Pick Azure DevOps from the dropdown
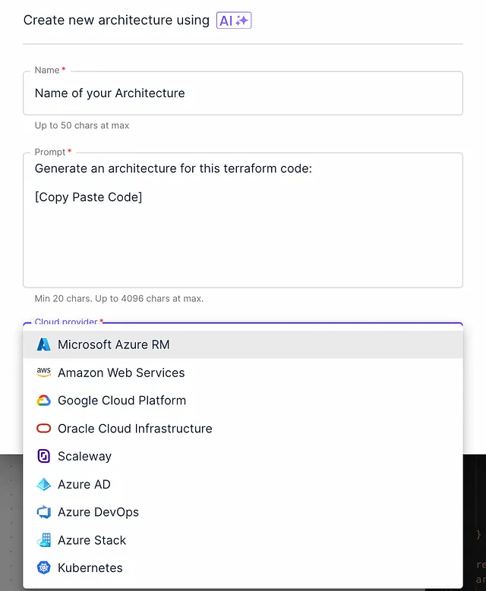This screenshot has width=486, height=591. point(243,512)
